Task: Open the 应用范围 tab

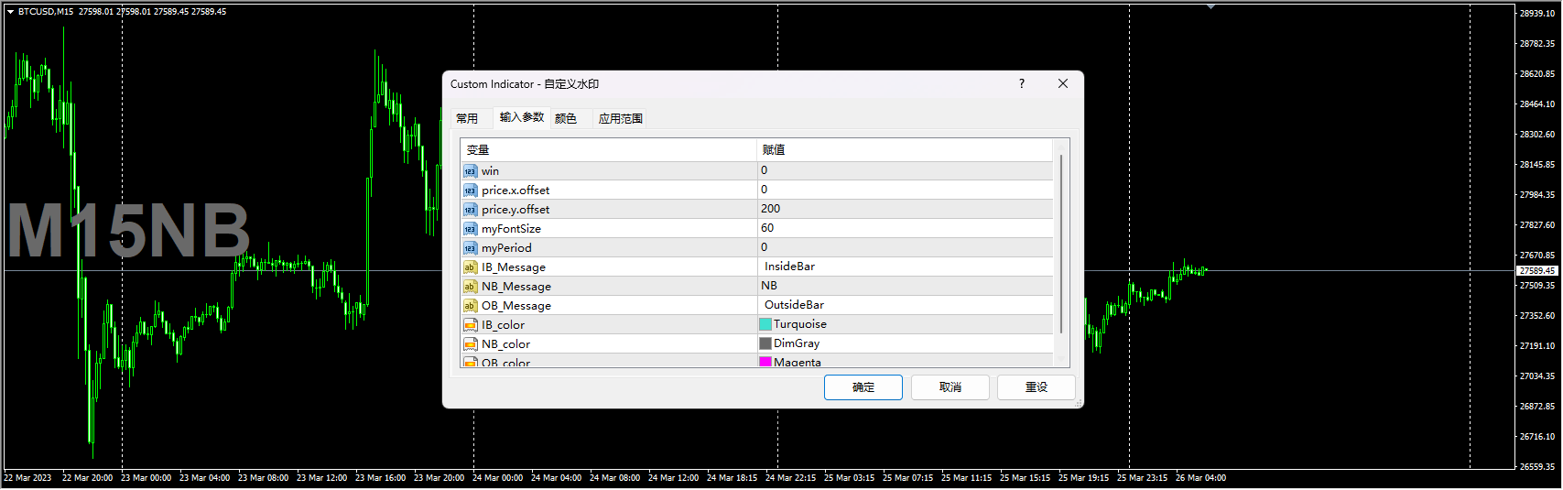Action: pyautogui.click(x=620, y=118)
